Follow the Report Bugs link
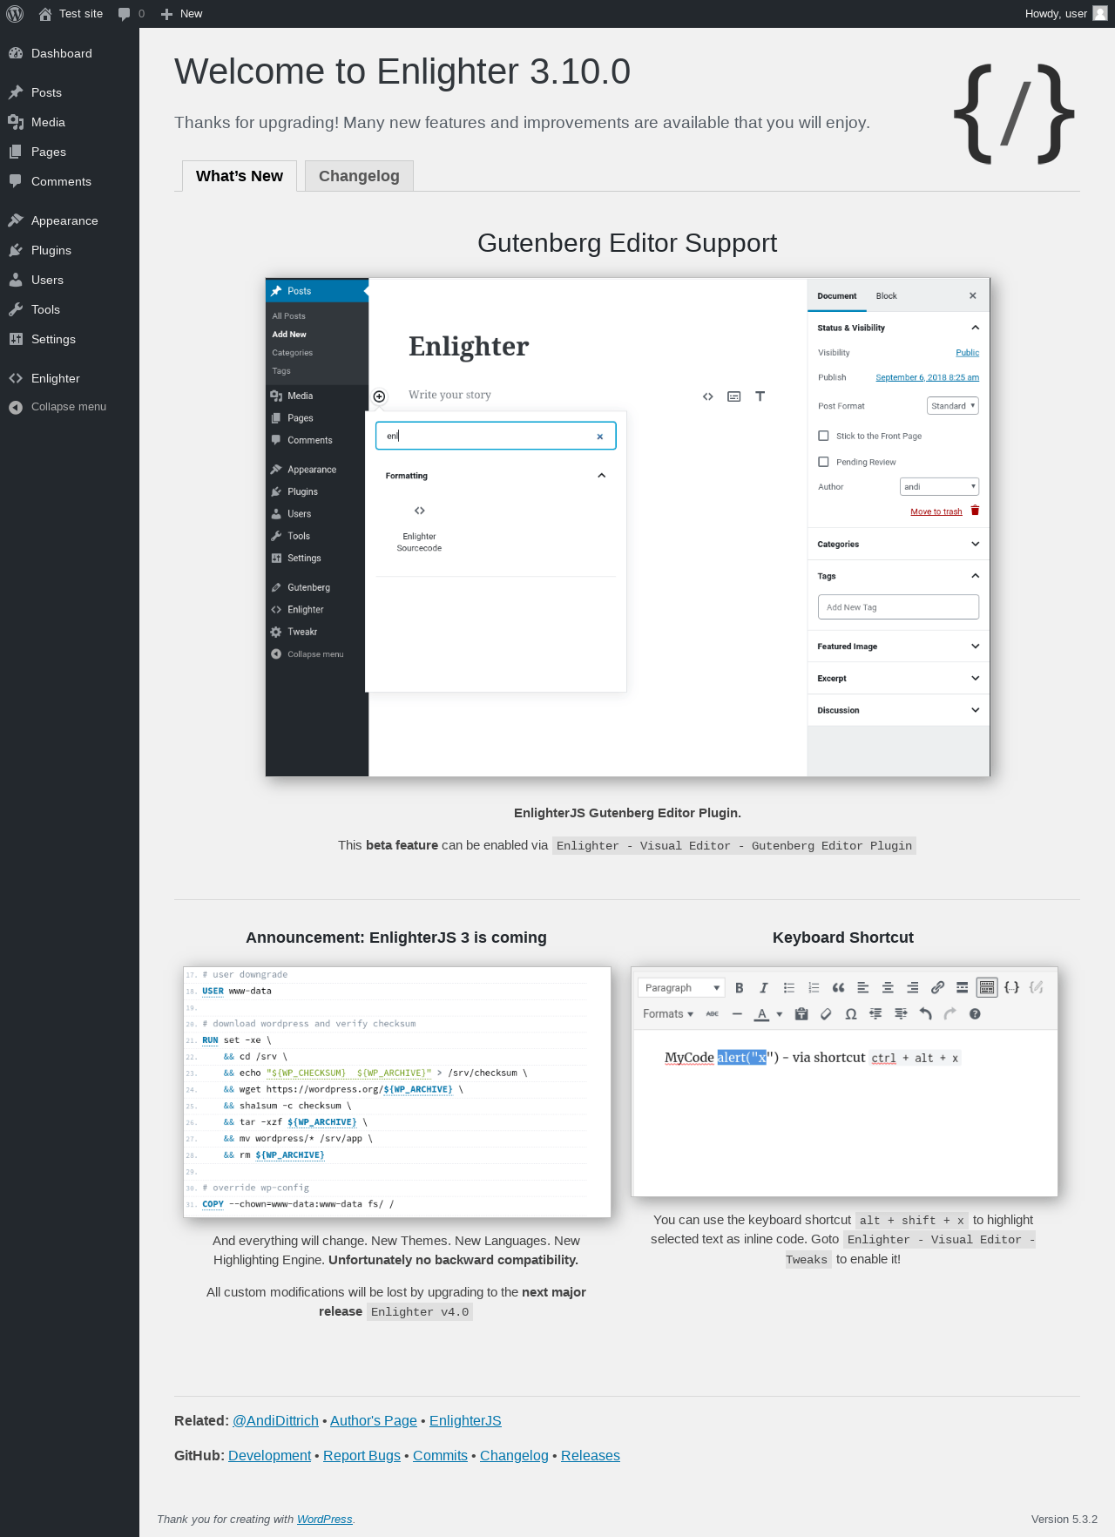 362,1455
